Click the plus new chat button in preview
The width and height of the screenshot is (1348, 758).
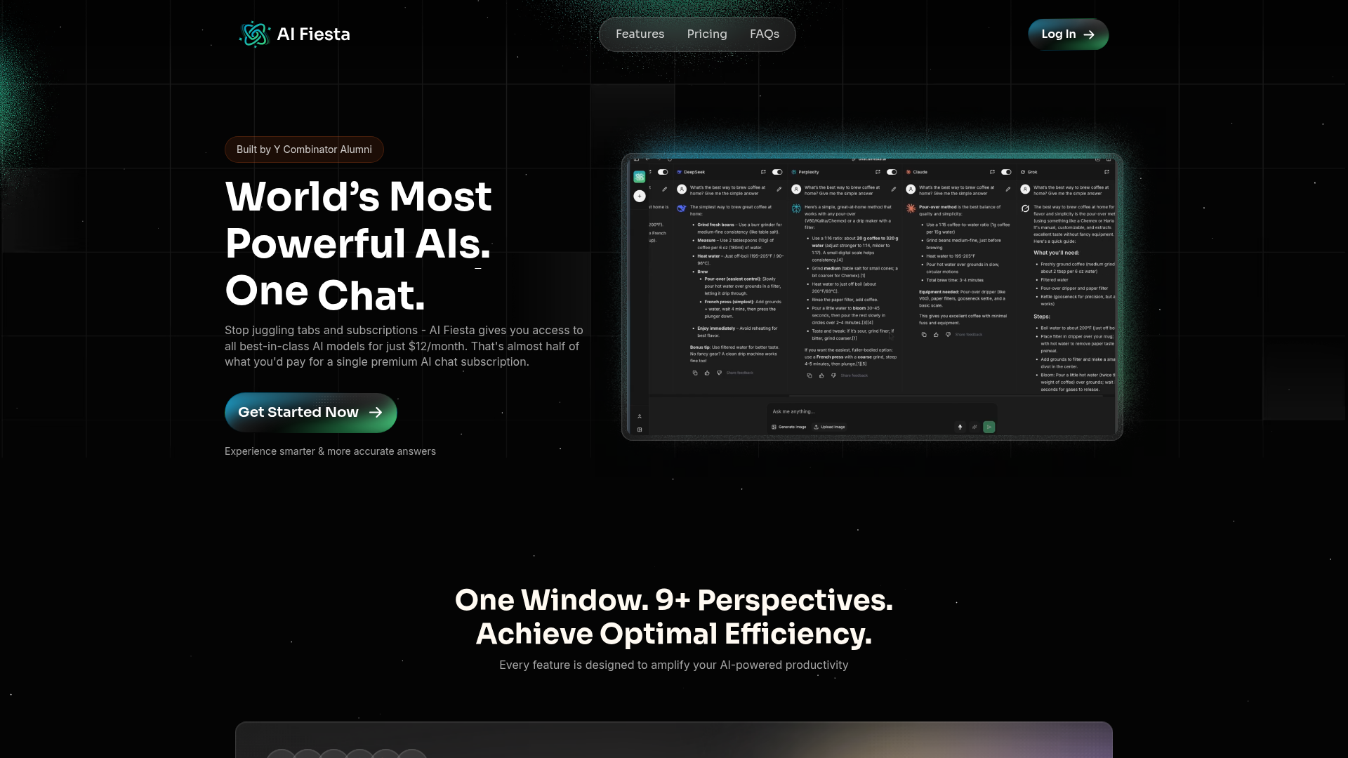pos(639,197)
